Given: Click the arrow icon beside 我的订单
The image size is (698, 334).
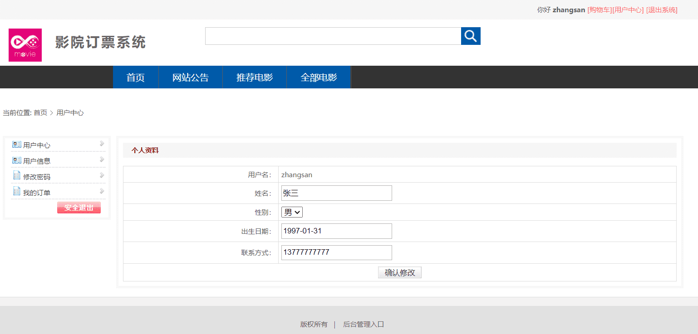Looking at the screenshot, I should pos(102,191).
